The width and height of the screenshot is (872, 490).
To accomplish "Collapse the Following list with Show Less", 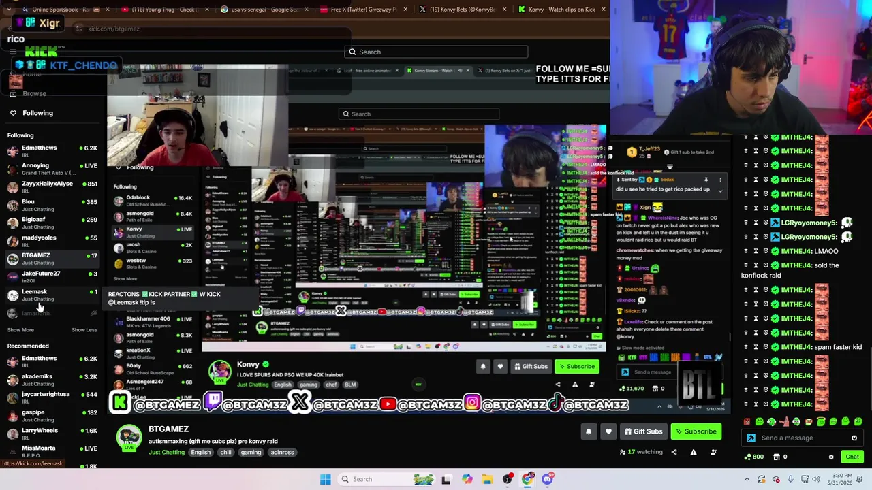I will [x=84, y=330].
